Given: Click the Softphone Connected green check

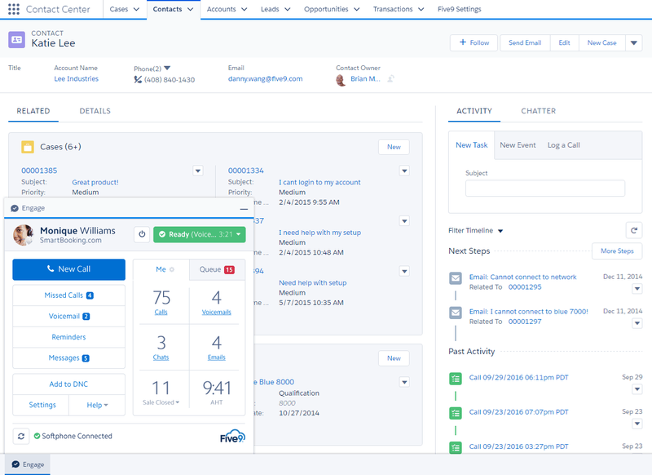Looking at the screenshot, I should pos(37,436).
